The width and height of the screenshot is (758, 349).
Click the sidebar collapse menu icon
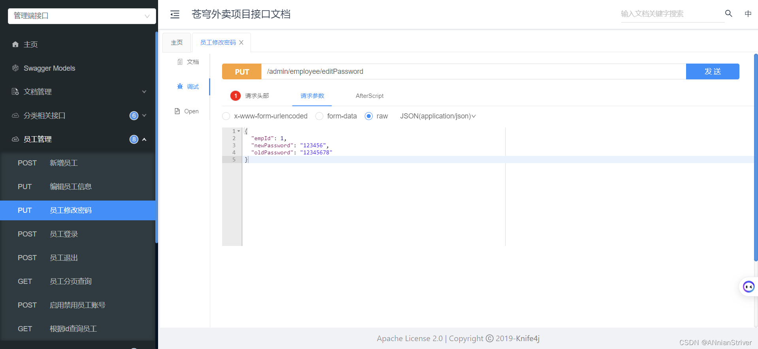[175, 15]
